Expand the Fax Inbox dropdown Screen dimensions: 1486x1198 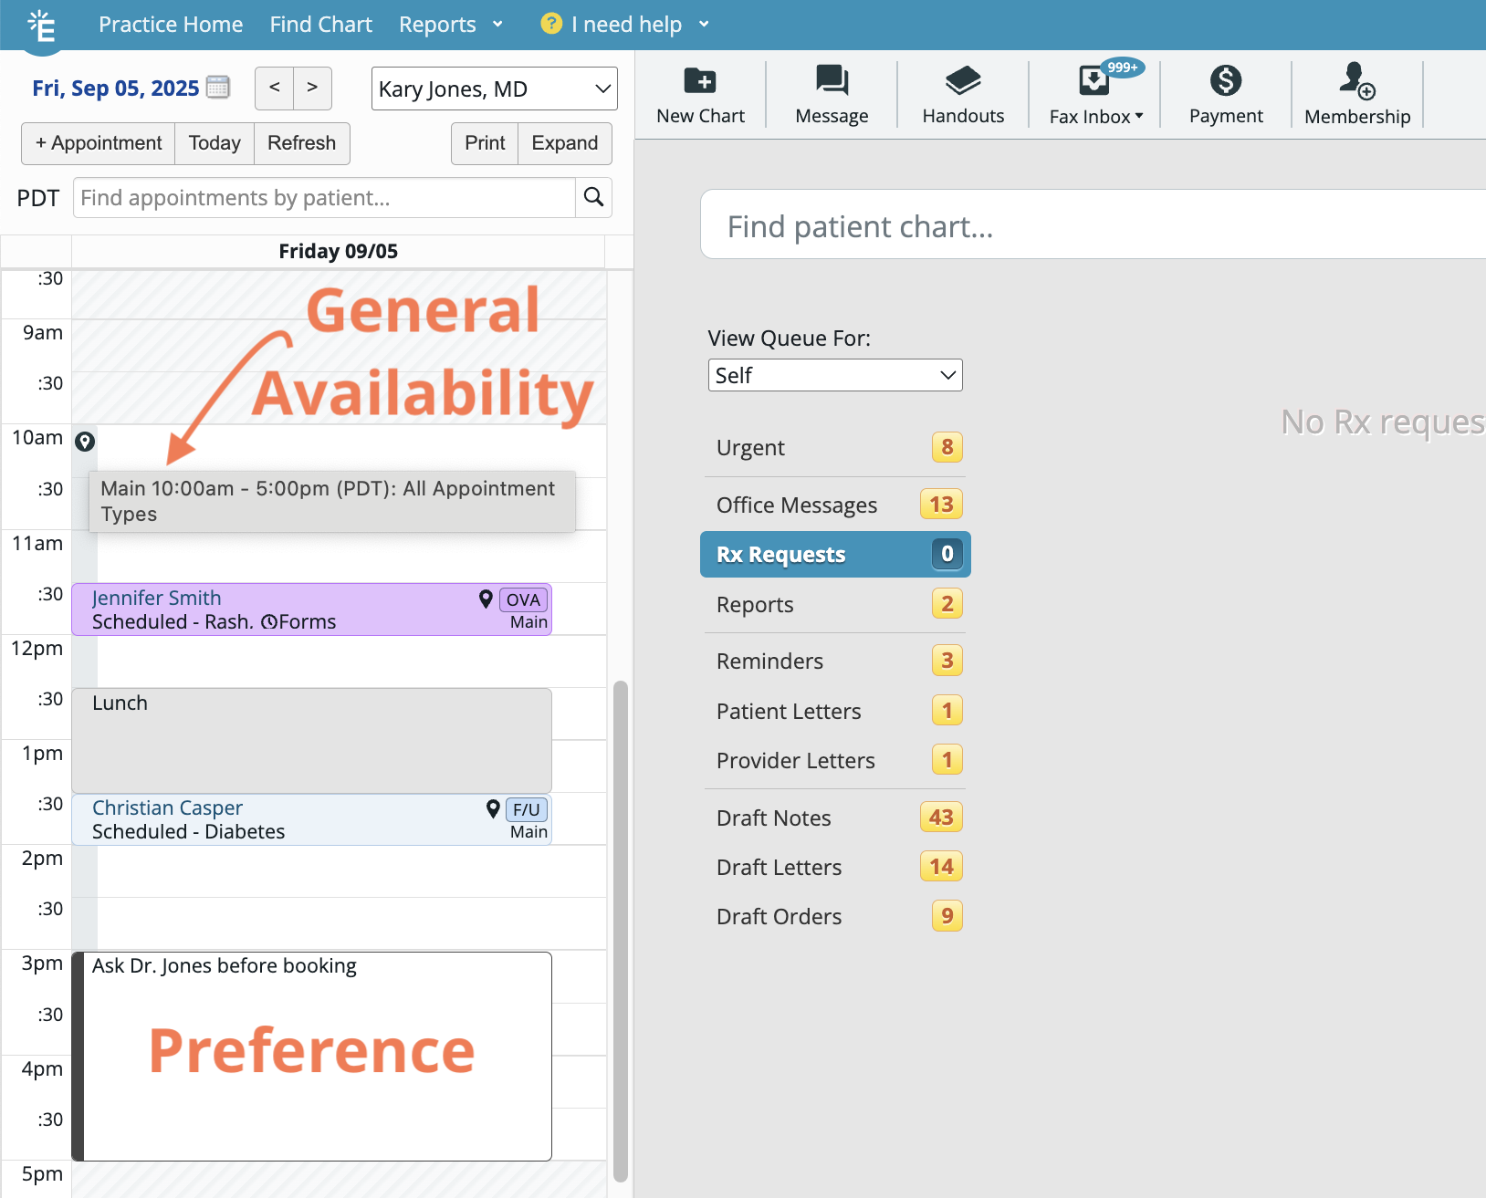click(x=1095, y=116)
